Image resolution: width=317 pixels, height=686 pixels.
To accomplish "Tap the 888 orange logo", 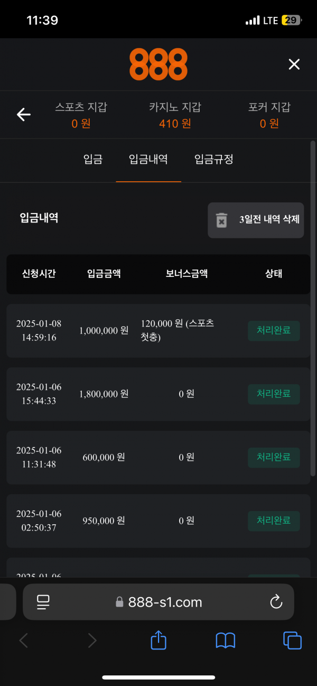I will coord(158,64).
